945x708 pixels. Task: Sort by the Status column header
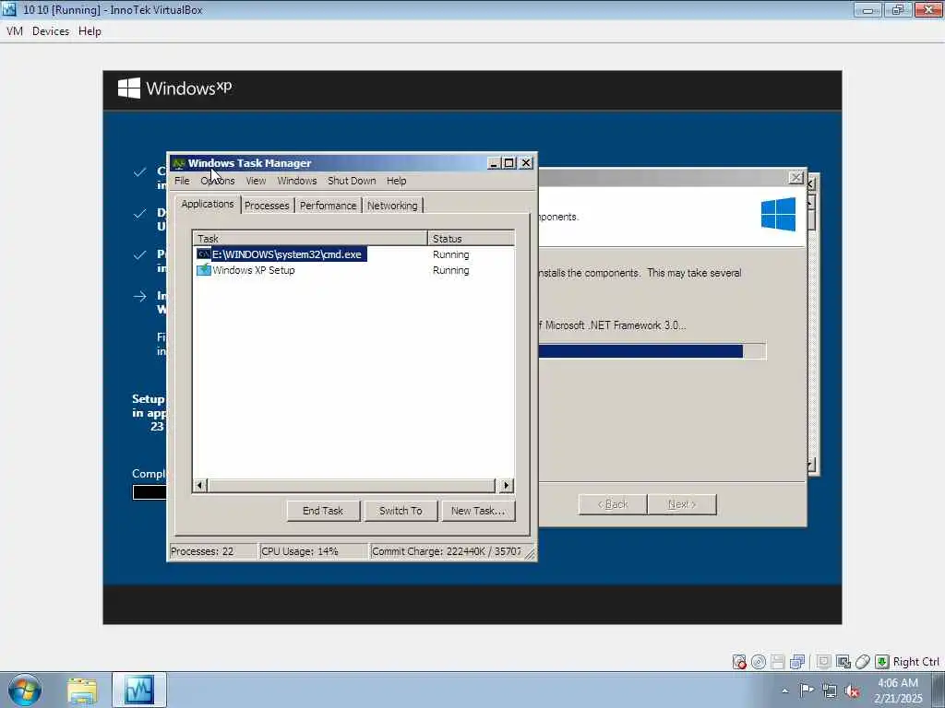click(x=471, y=239)
